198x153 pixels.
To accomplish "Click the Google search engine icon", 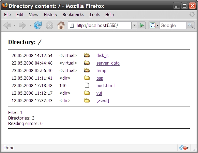I will click(153, 25).
